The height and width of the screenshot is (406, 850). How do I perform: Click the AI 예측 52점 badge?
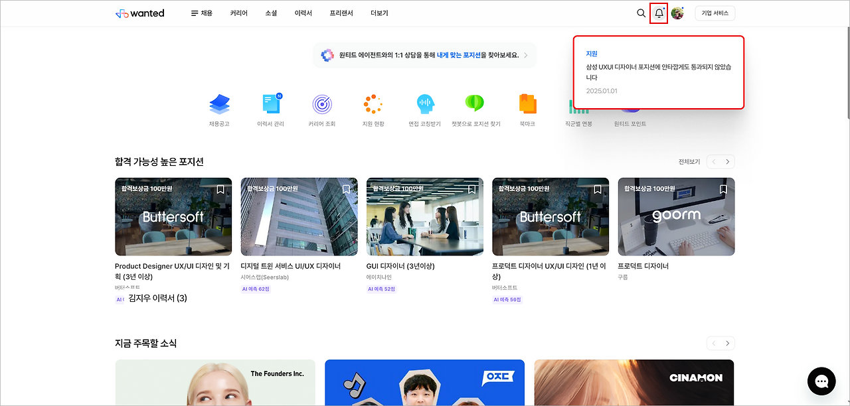point(382,289)
